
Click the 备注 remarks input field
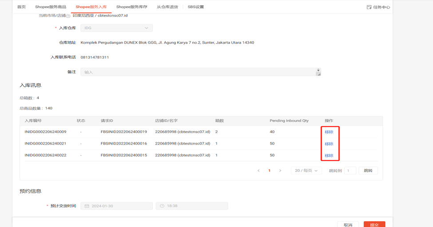tap(198, 72)
